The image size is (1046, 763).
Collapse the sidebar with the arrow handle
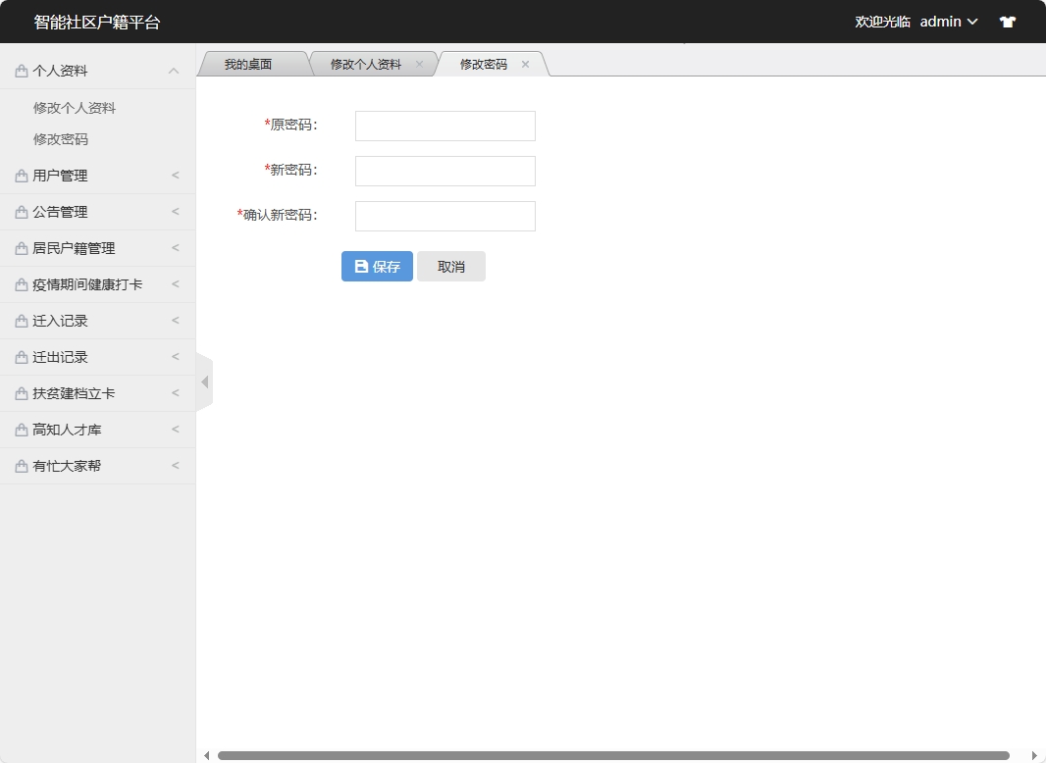click(205, 381)
